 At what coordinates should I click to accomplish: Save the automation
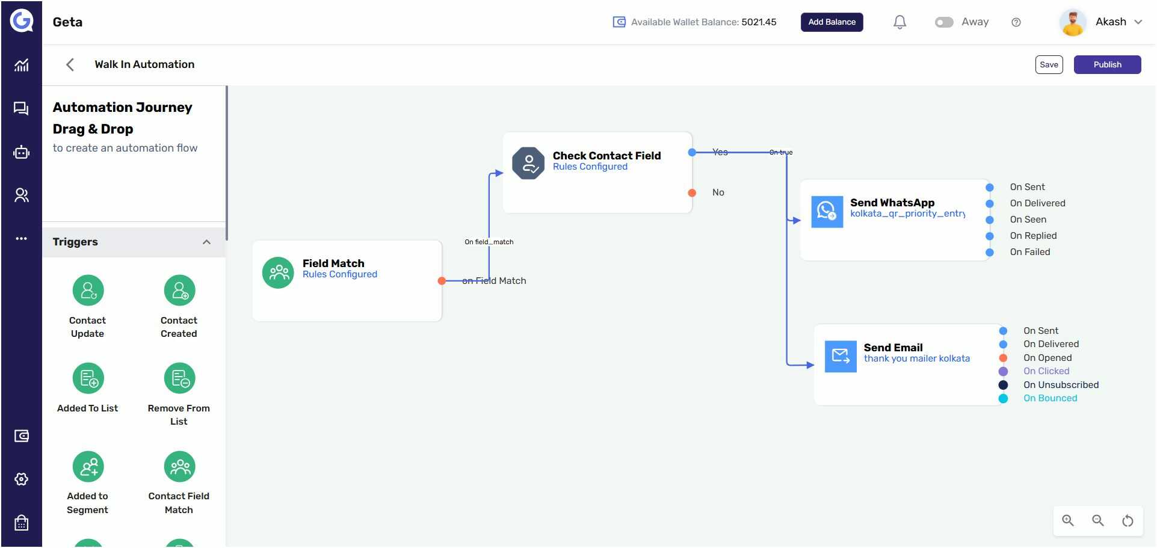[1049, 64]
